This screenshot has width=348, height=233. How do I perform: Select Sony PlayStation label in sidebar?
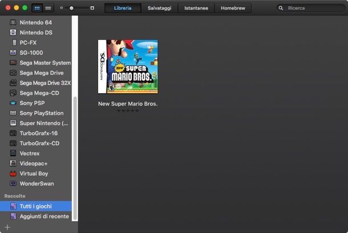coord(42,113)
